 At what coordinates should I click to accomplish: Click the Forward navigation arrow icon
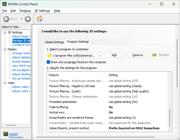coord(28,19)
